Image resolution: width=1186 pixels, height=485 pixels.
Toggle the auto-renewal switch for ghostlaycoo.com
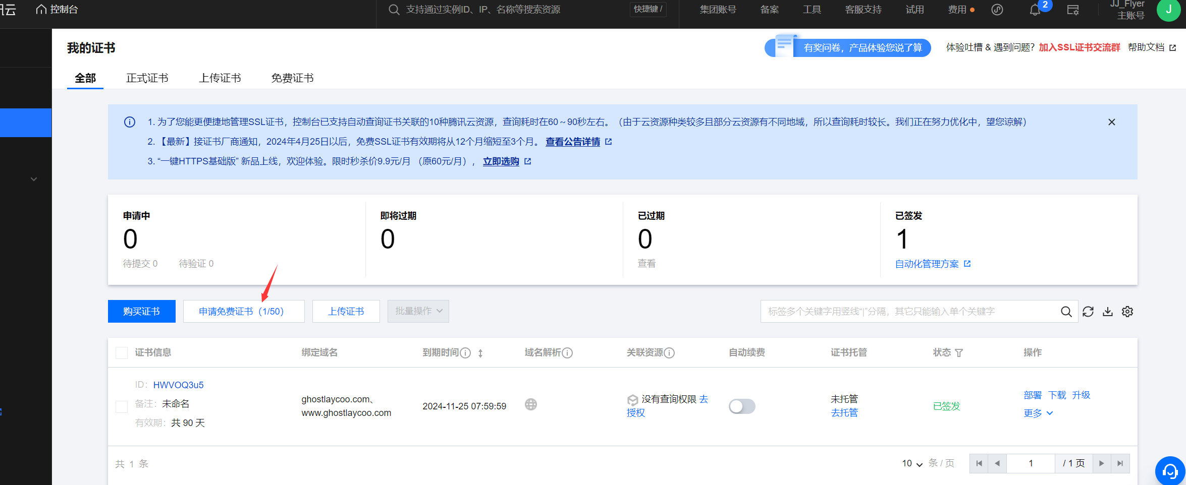741,406
